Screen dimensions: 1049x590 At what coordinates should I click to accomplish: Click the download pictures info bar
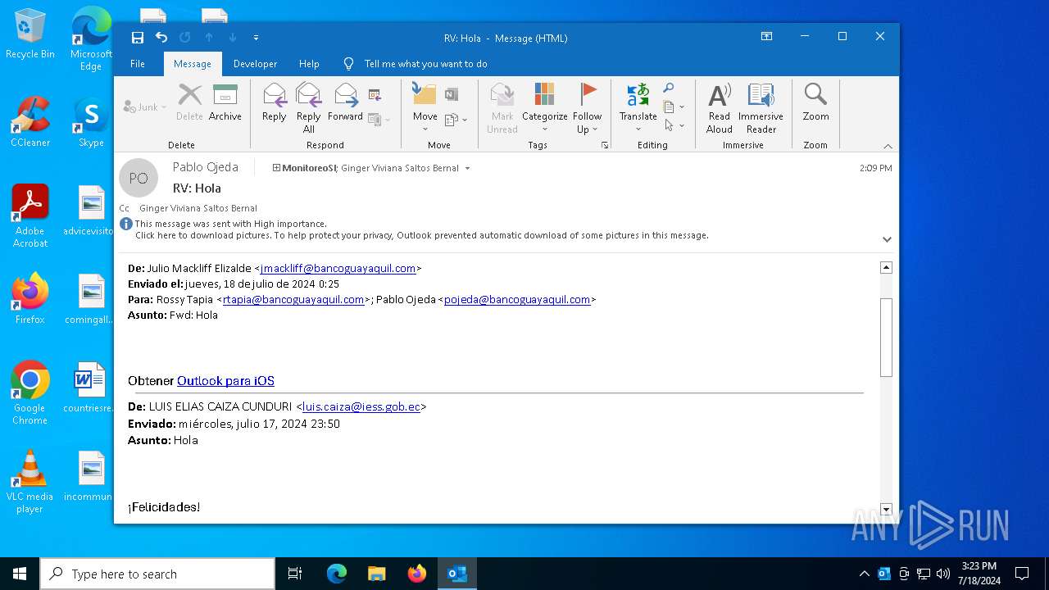point(421,235)
